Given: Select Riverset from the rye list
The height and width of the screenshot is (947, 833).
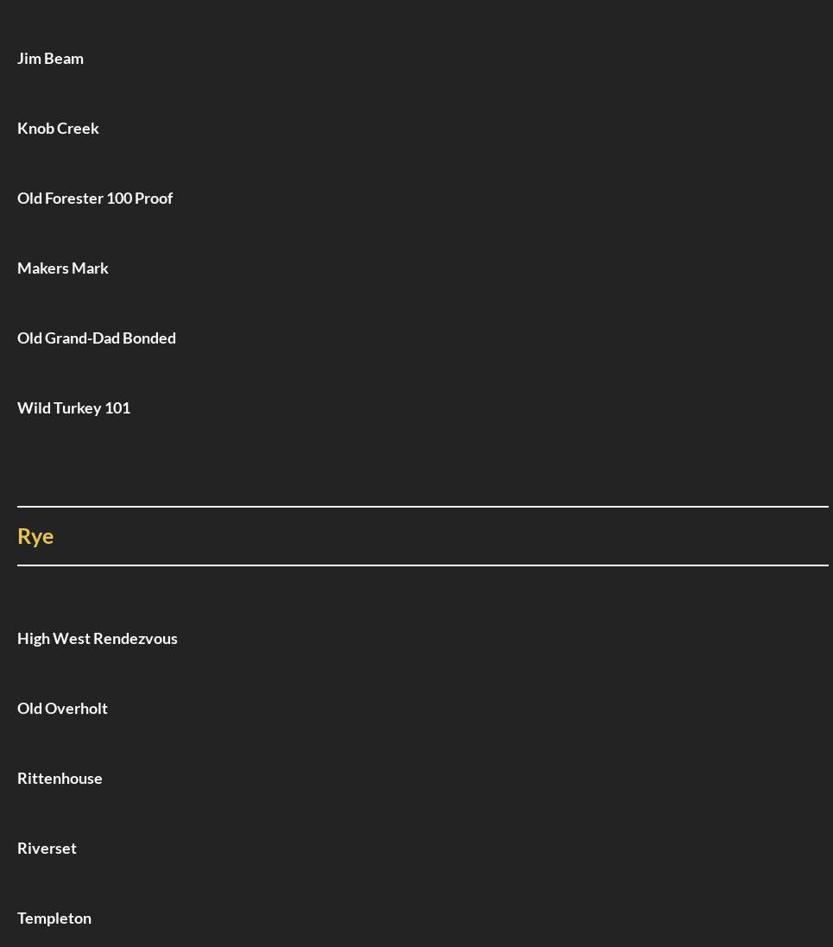Looking at the screenshot, I should pyautogui.click(x=47, y=848).
